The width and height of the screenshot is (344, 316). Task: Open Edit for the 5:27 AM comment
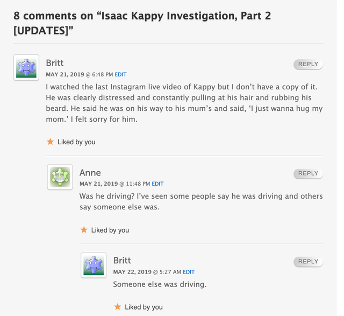pyautogui.click(x=189, y=272)
